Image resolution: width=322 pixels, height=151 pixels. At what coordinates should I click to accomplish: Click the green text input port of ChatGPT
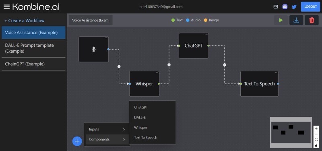coord(179,46)
